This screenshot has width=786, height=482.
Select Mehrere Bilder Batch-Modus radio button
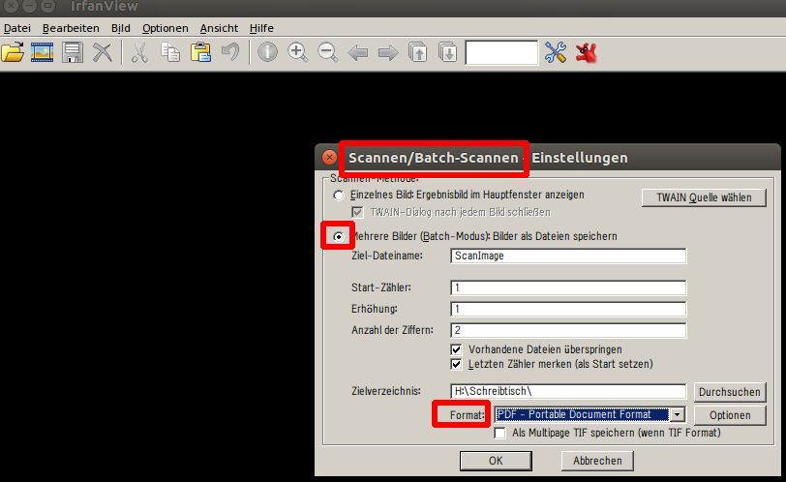[339, 236]
